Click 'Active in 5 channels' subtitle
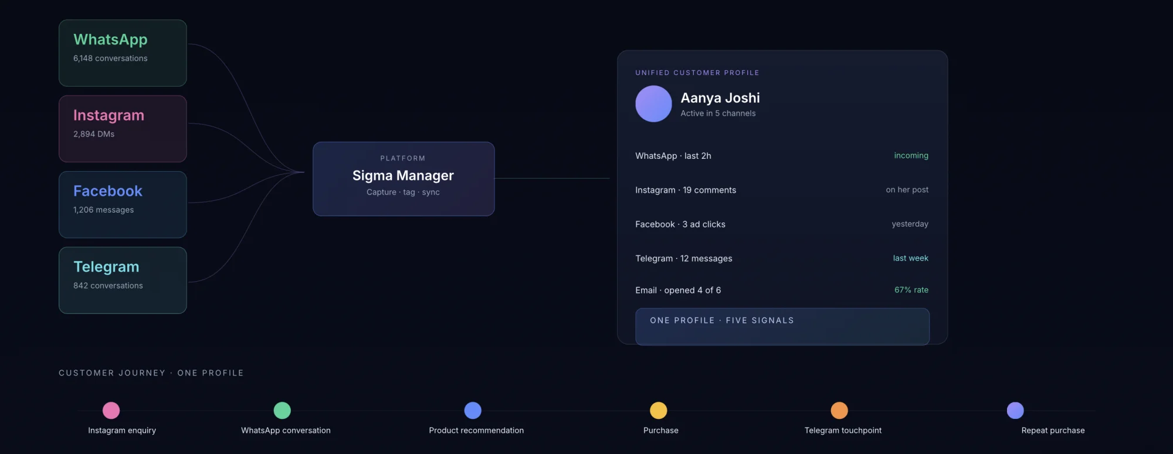1173x454 pixels. pyautogui.click(x=718, y=114)
